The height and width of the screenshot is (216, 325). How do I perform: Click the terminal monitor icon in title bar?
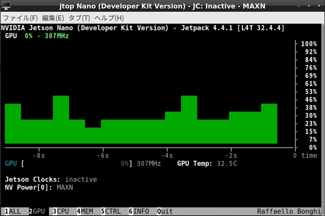(x=6, y=6)
